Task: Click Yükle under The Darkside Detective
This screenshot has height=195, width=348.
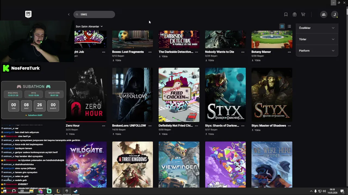Action: tap(163, 56)
